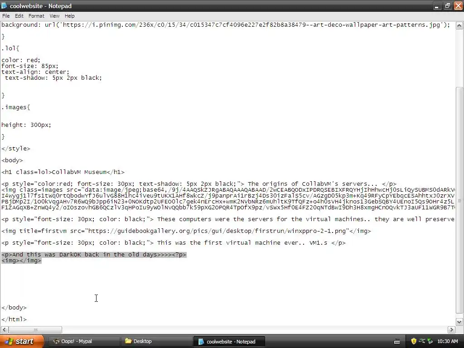
Task: Click the img title=firstvm line
Action: [x=186, y=231]
